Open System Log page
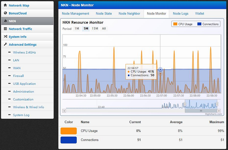 tap(21, 115)
